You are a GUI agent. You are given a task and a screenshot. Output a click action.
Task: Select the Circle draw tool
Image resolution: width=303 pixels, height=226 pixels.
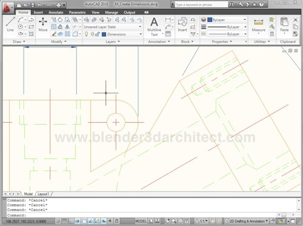(x=21, y=27)
